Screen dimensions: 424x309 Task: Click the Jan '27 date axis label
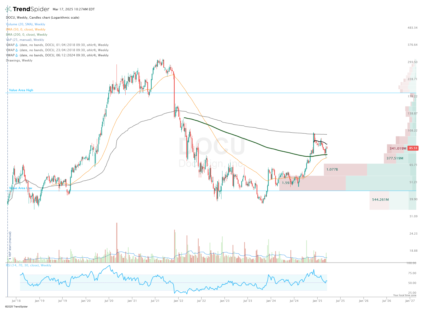coord(410,301)
